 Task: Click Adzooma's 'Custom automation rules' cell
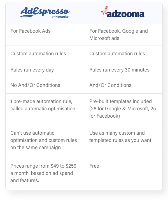pos(123,54)
